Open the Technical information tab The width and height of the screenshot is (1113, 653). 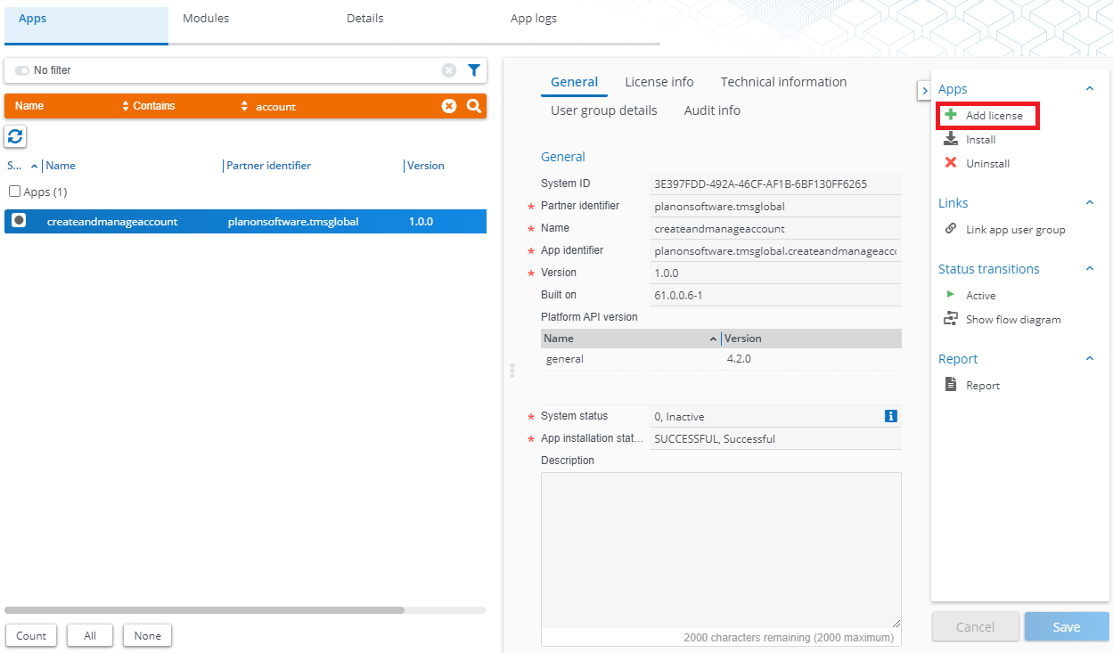point(784,82)
